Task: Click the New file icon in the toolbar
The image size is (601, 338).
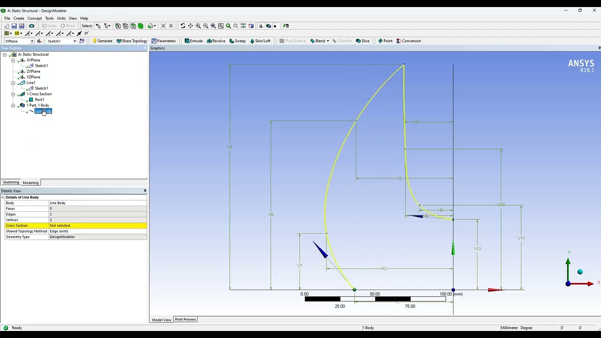Action: click(x=7, y=26)
